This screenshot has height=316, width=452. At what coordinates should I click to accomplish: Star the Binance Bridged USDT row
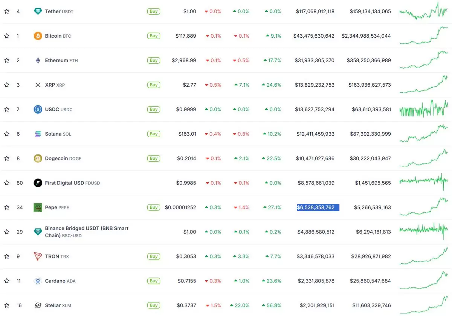(x=7, y=232)
